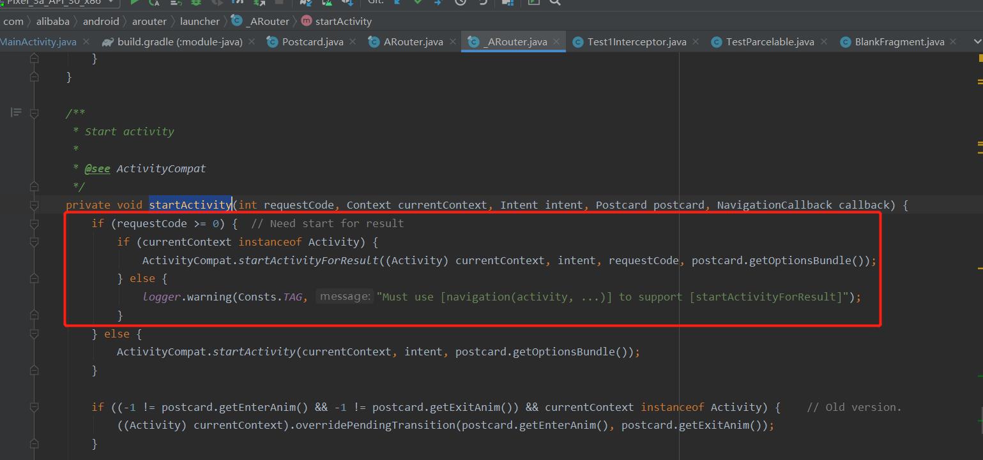Click the method icon beside startActivity breadcrumb
The width and height of the screenshot is (983, 460).
(306, 21)
